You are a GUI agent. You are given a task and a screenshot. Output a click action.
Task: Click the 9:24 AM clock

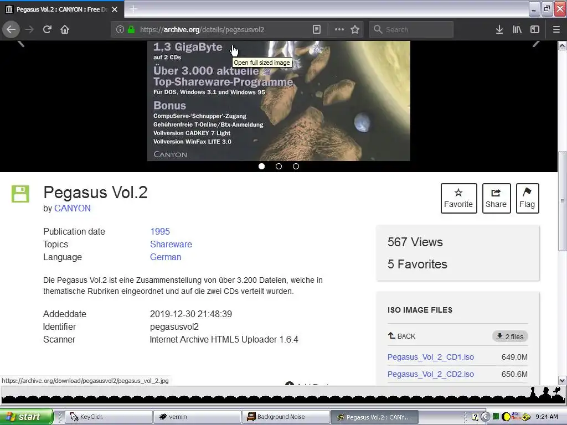click(547, 417)
